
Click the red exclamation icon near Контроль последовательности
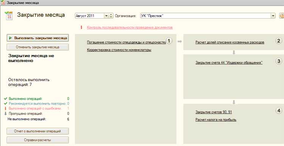pos(81,27)
